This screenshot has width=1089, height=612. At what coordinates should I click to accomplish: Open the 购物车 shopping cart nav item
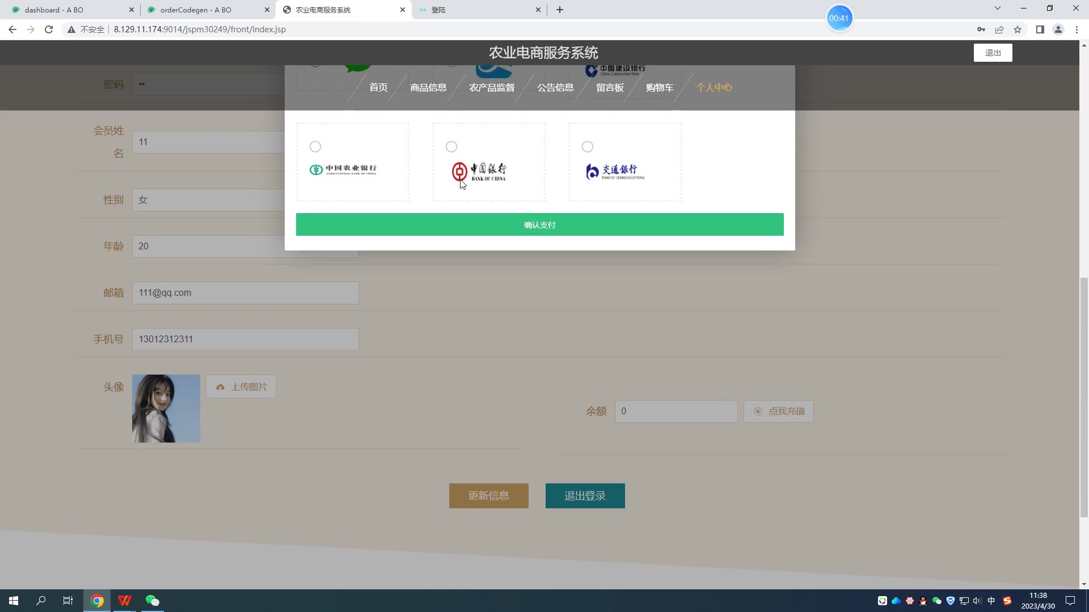(x=660, y=87)
